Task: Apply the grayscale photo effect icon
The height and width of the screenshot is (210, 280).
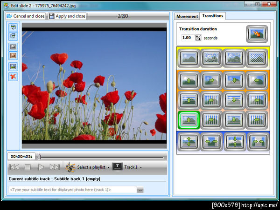Action: click(x=13, y=47)
